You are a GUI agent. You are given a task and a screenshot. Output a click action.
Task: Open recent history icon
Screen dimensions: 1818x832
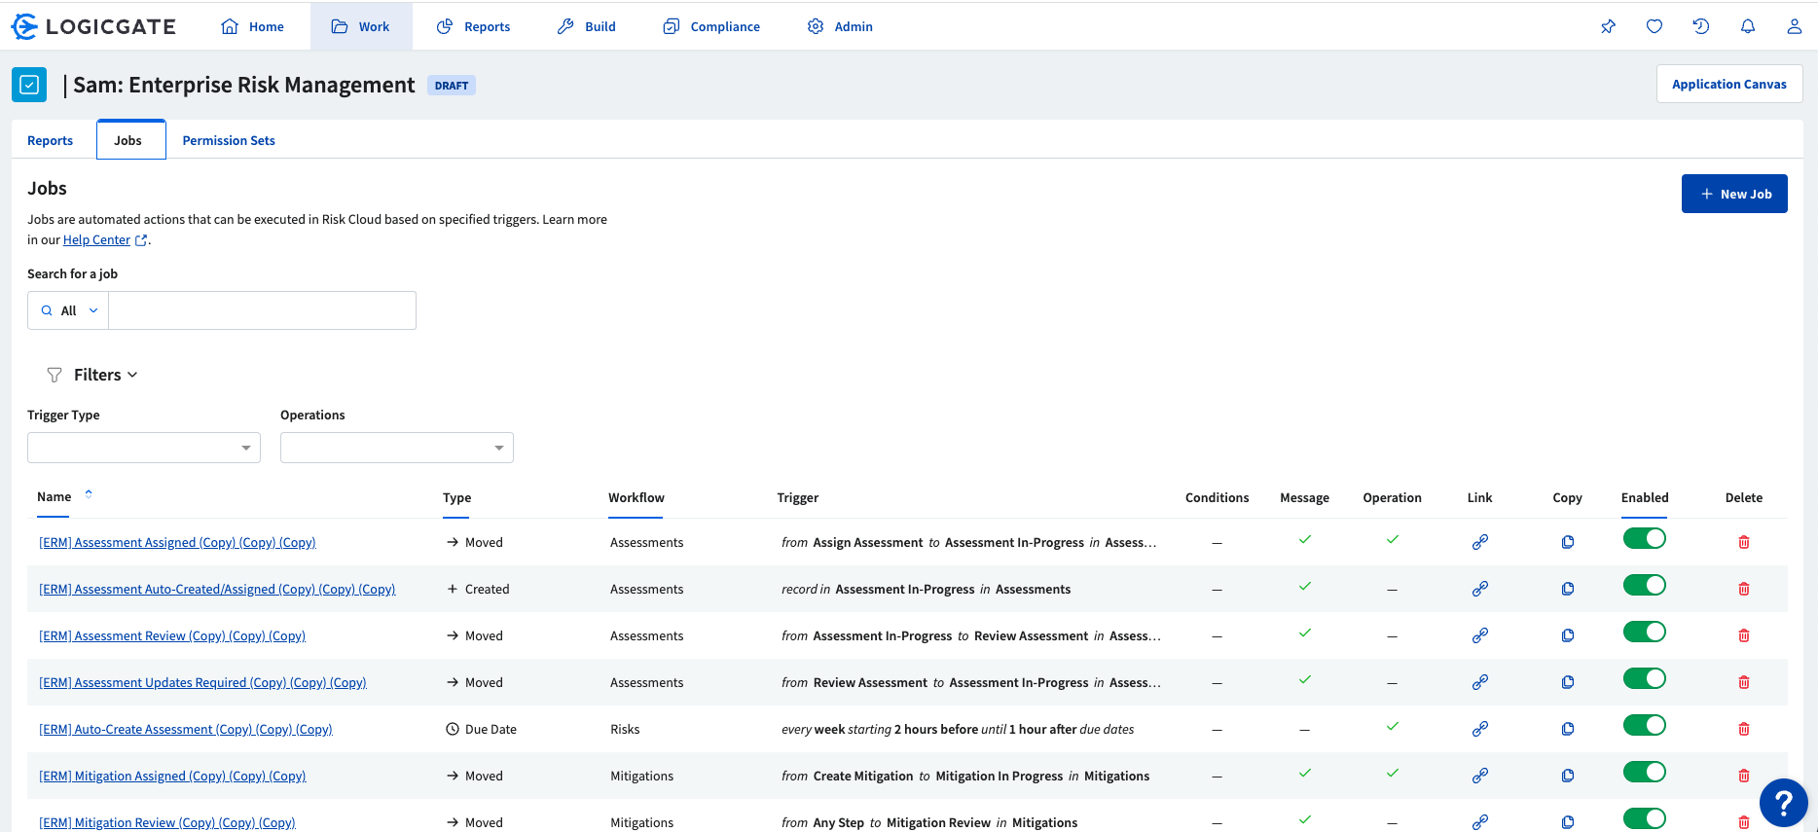[1701, 26]
